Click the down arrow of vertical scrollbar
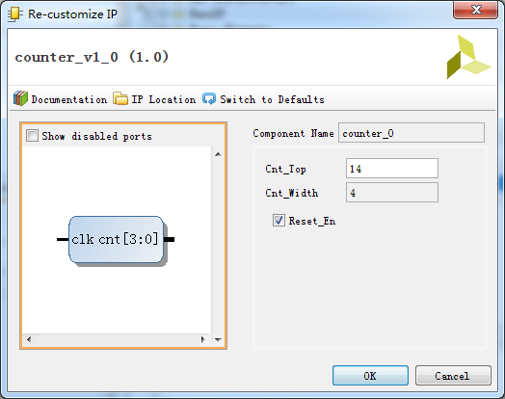Viewport: 505px width, 399px height. tap(218, 339)
